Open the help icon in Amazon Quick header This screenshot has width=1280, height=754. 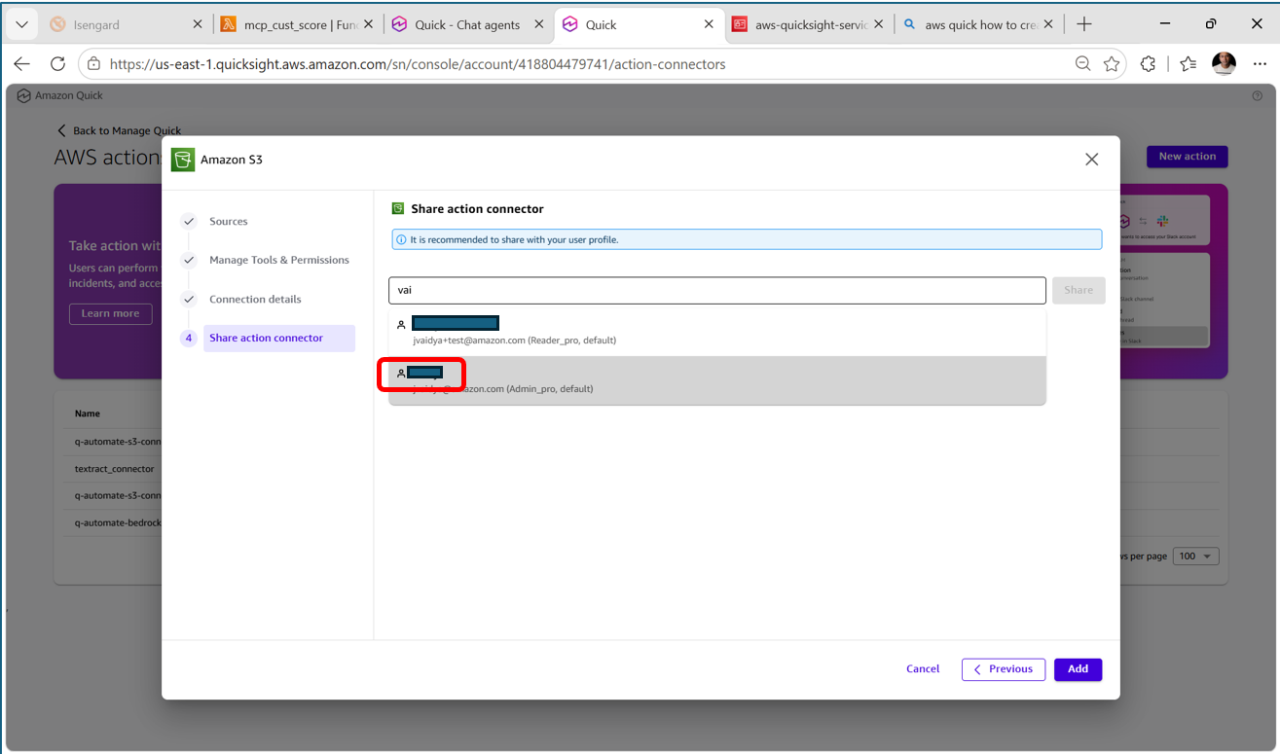point(1258,96)
